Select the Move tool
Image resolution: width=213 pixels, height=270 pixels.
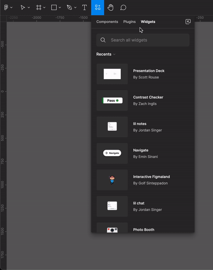(23, 7)
